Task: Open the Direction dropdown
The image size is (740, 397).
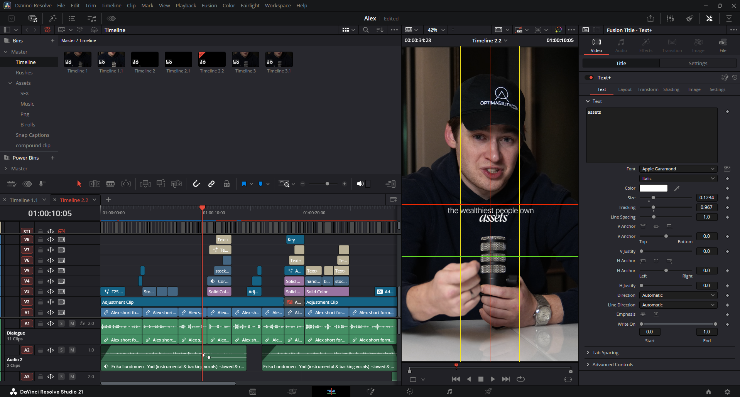Action: pyautogui.click(x=678, y=295)
